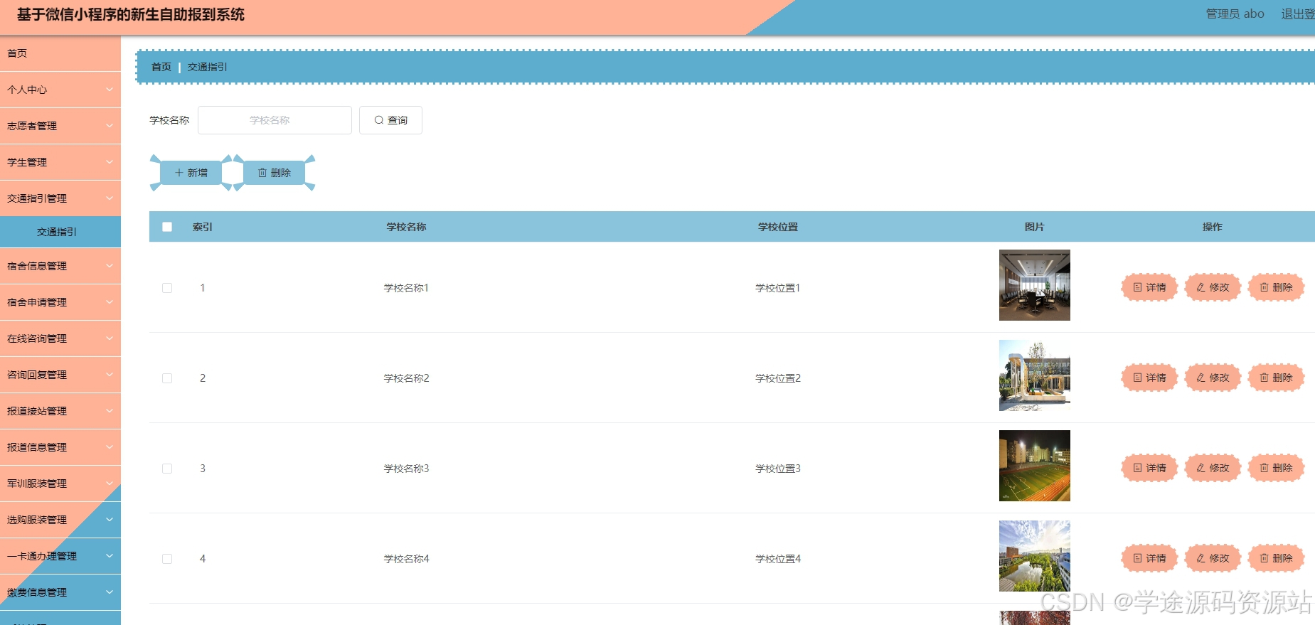
Task: Select 交通指引 submenu item
Action: pyautogui.click(x=60, y=232)
